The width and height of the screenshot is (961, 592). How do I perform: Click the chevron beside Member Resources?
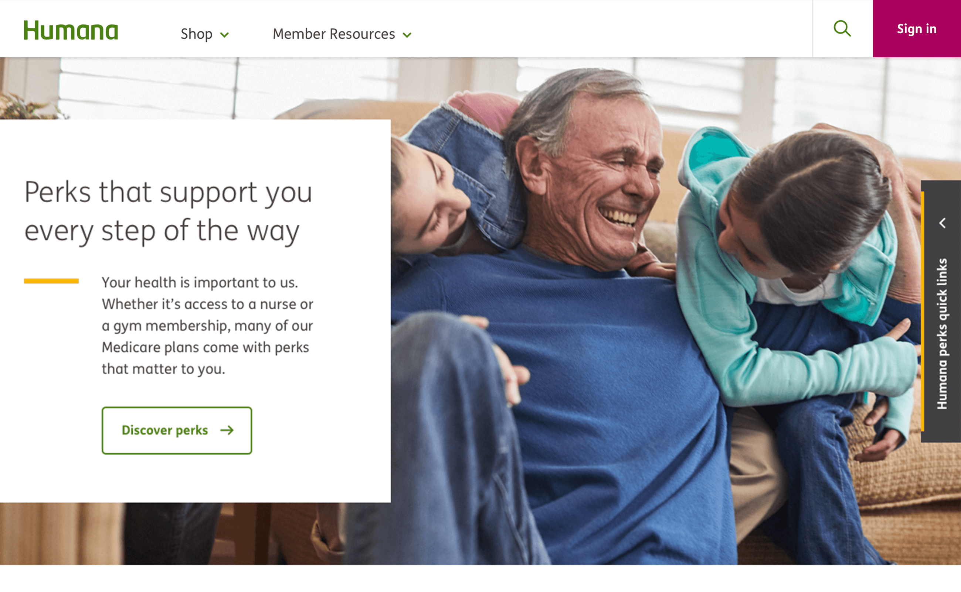(407, 35)
